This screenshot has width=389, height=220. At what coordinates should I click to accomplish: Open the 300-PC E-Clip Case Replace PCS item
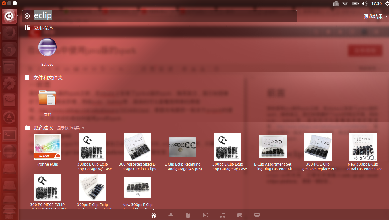[318, 152]
